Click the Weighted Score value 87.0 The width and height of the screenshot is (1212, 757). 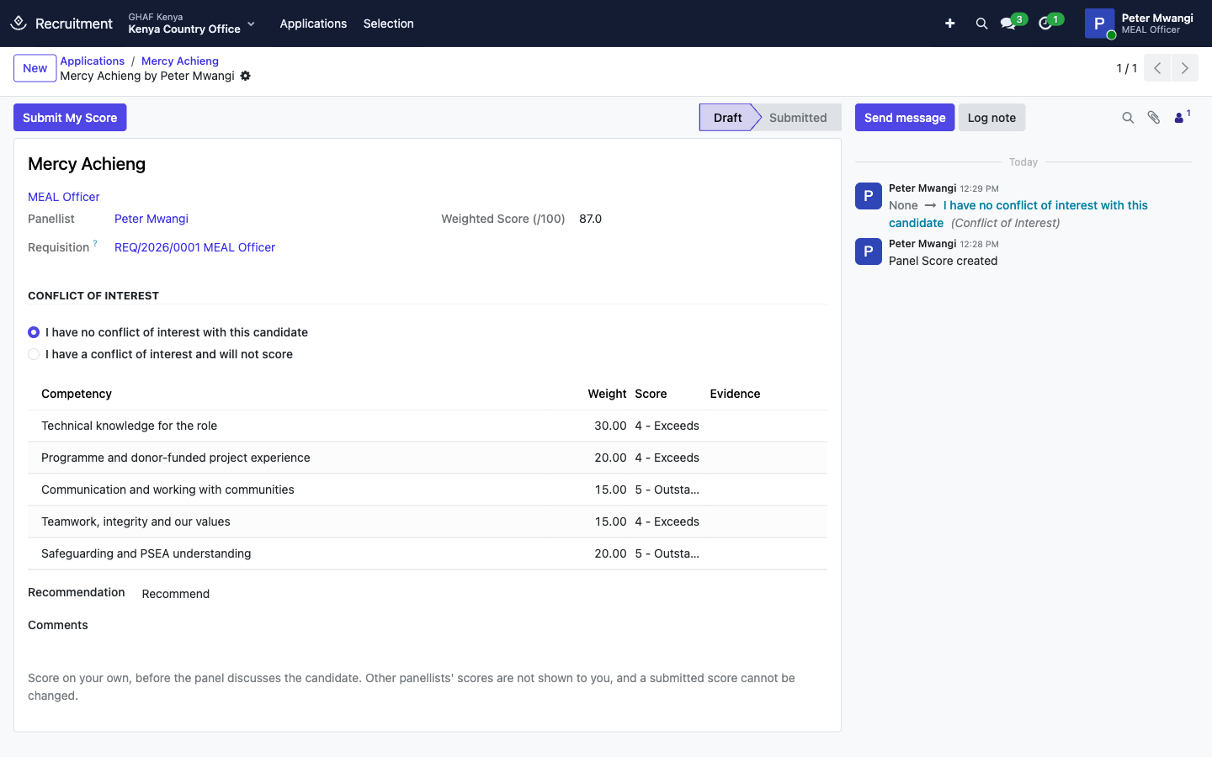click(591, 219)
